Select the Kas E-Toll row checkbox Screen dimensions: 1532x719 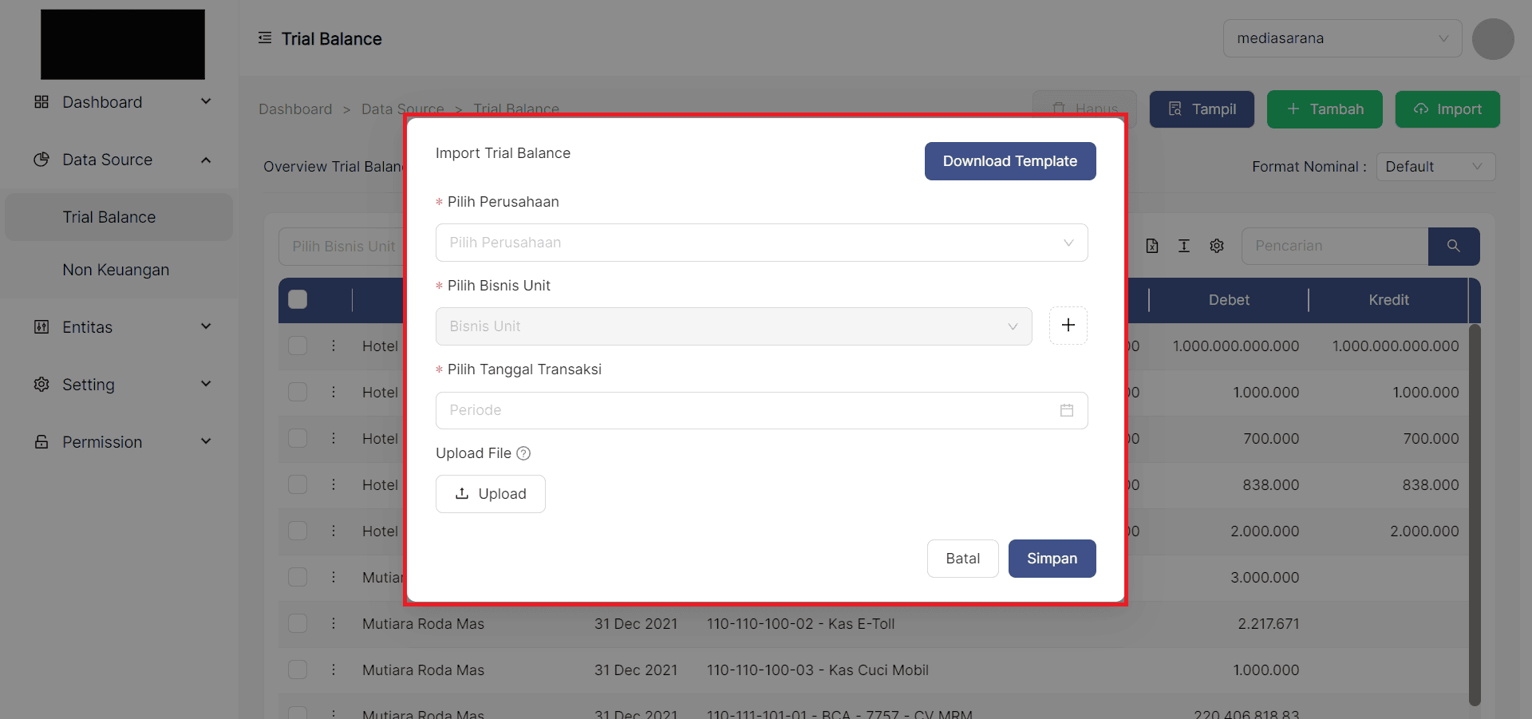[298, 623]
